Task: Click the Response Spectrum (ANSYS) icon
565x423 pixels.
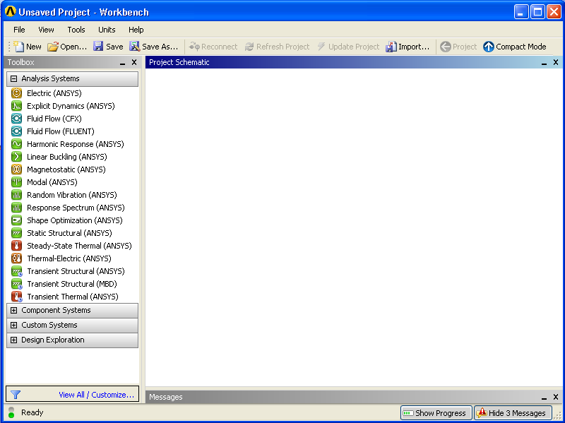Action: [x=16, y=208]
